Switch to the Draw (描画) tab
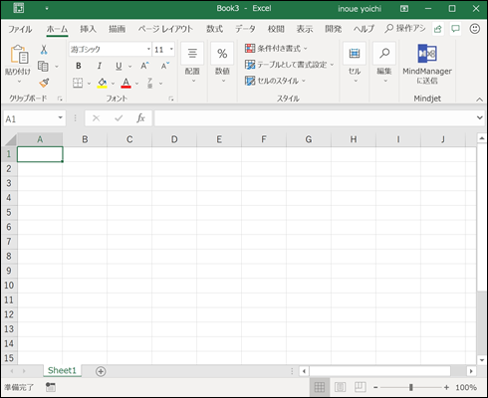The width and height of the screenshot is (488, 398). tap(117, 29)
